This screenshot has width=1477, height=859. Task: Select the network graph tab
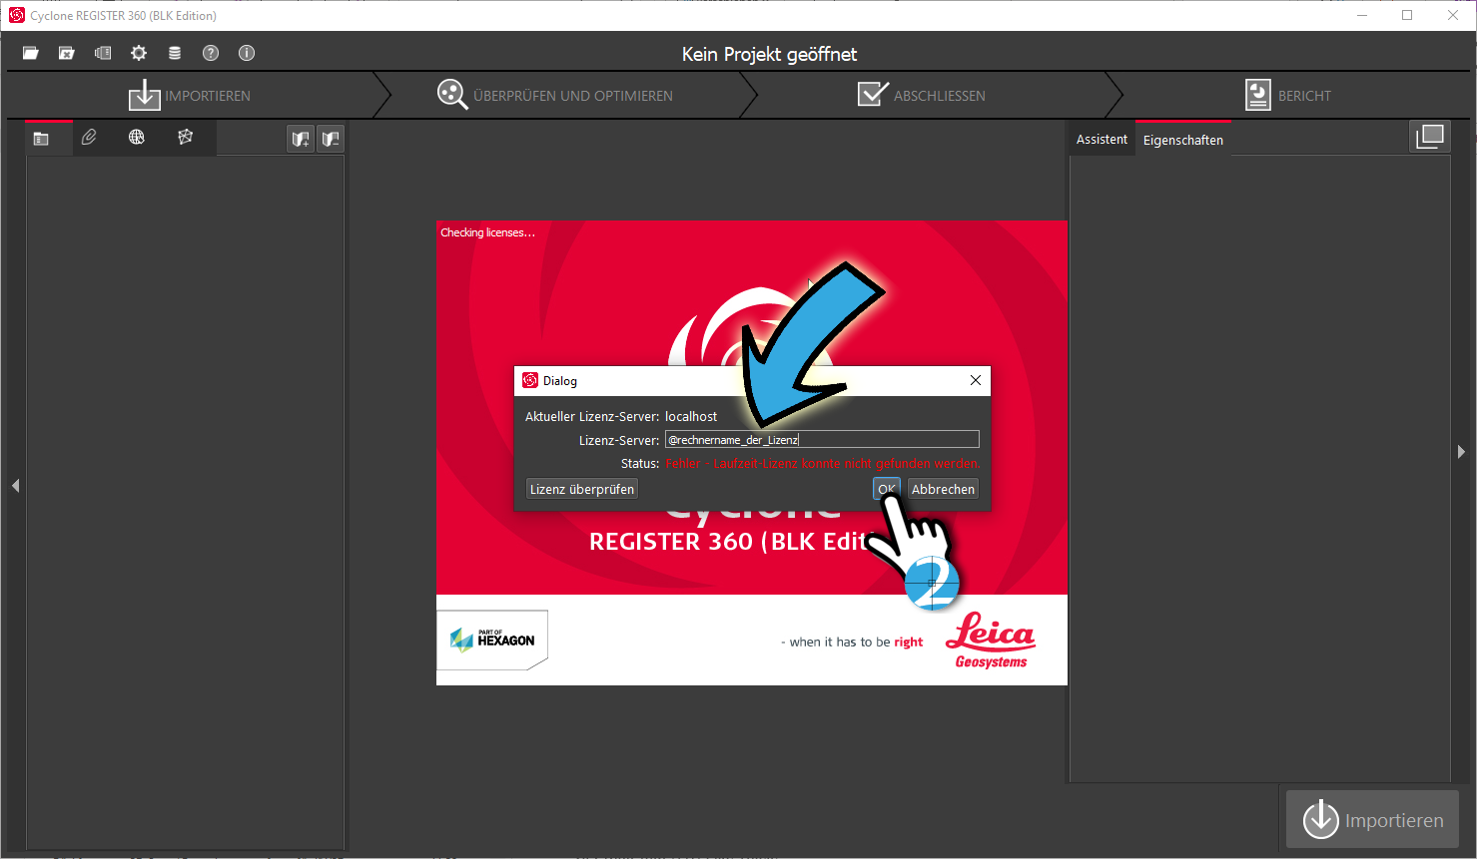tap(185, 138)
